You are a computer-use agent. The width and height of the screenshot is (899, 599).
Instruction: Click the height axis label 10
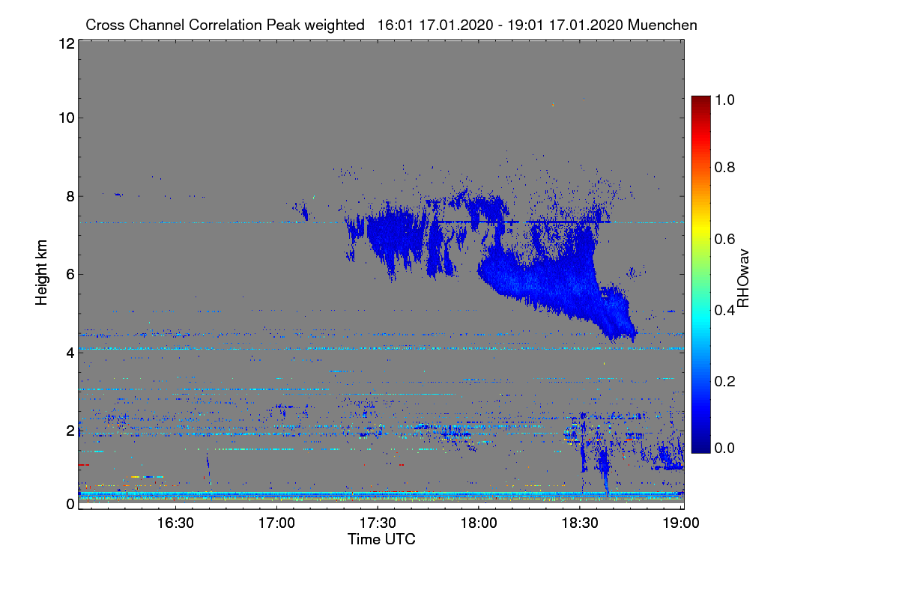[x=65, y=117]
